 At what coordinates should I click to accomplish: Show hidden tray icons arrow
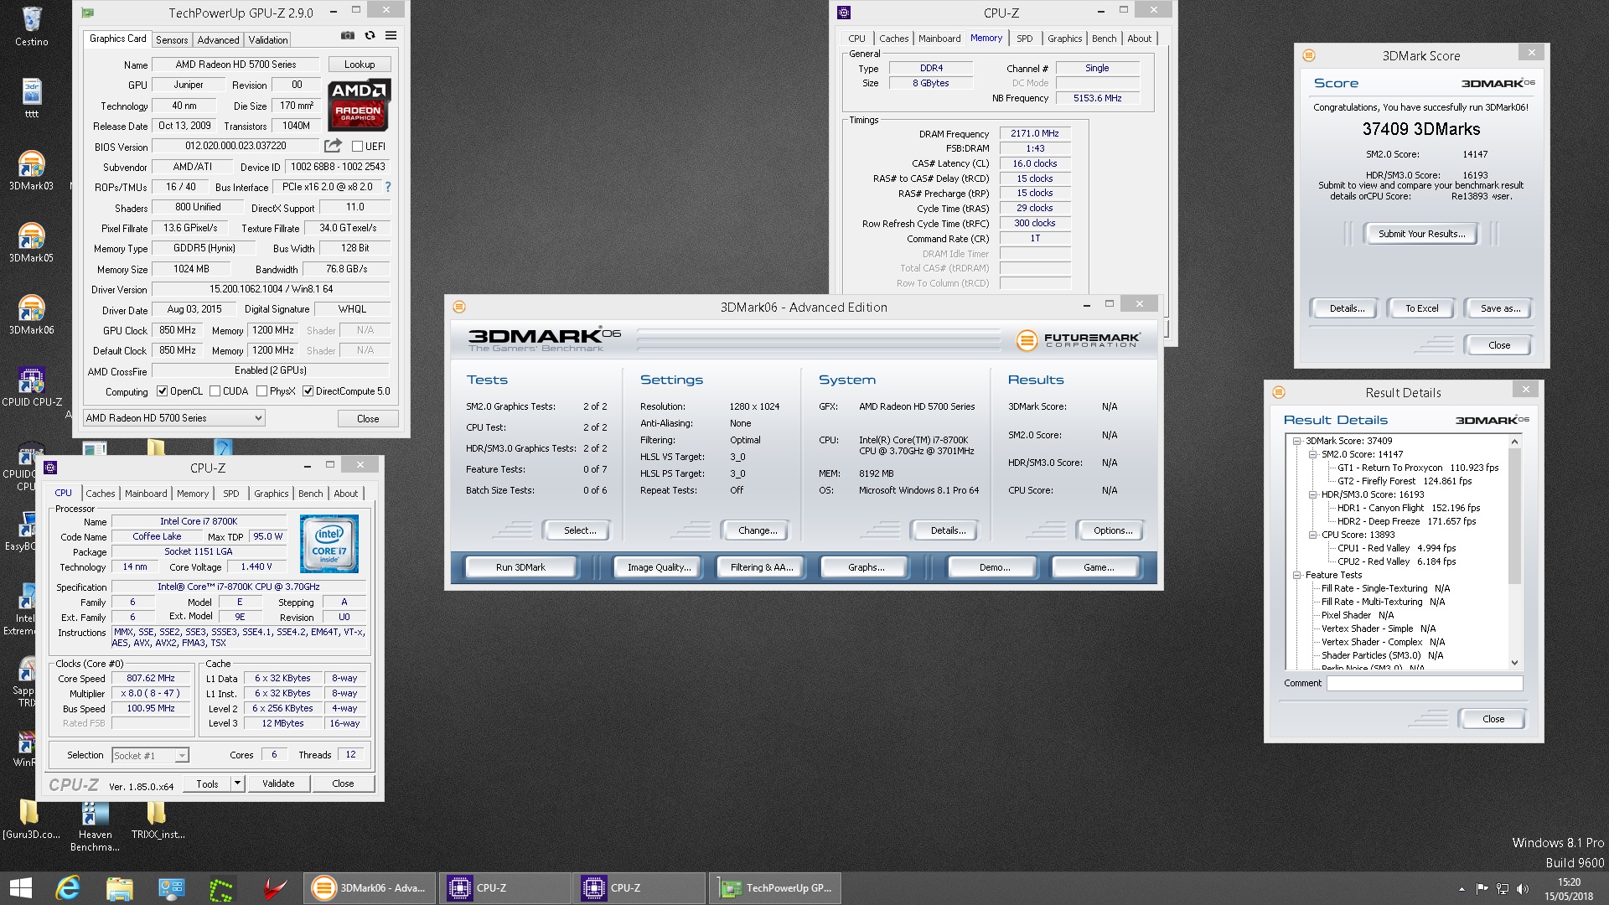(1462, 889)
